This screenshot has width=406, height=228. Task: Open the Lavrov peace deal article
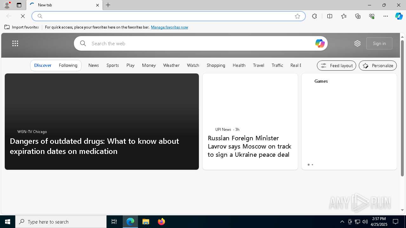(x=250, y=146)
